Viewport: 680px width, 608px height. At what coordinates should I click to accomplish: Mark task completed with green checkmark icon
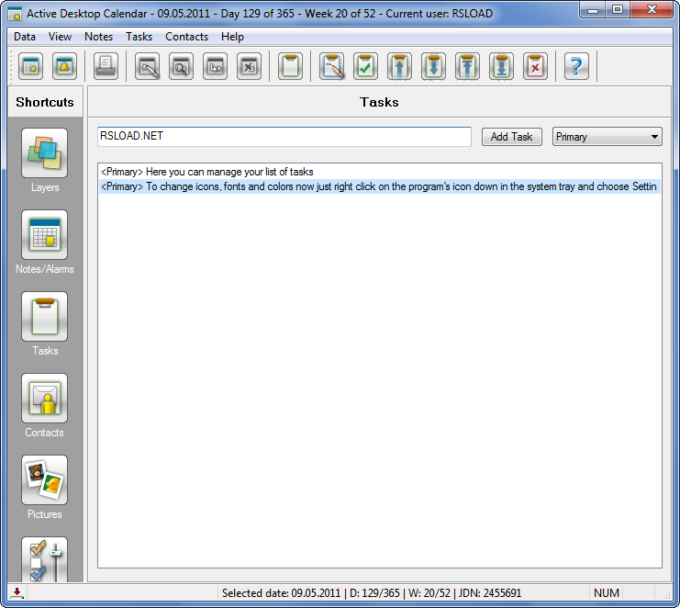click(365, 66)
